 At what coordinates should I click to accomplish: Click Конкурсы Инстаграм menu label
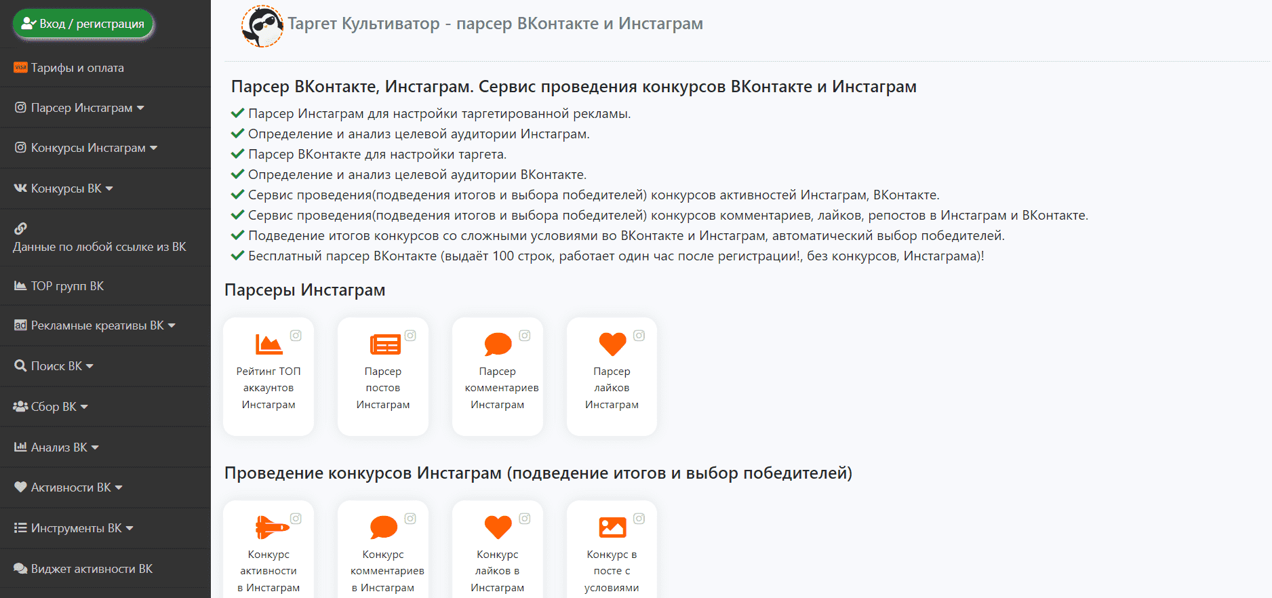click(88, 148)
